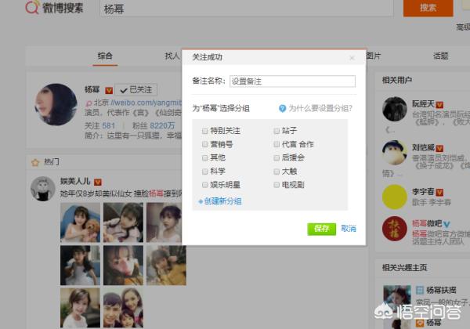The height and width of the screenshot is (329, 470).
Task: Check the 其他 group checkbox
Action: (205, 157)
